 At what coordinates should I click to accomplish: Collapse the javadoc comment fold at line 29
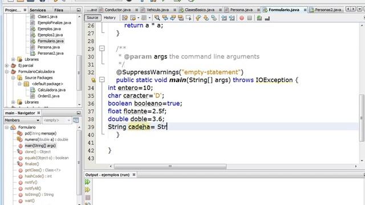pos(102,48)
